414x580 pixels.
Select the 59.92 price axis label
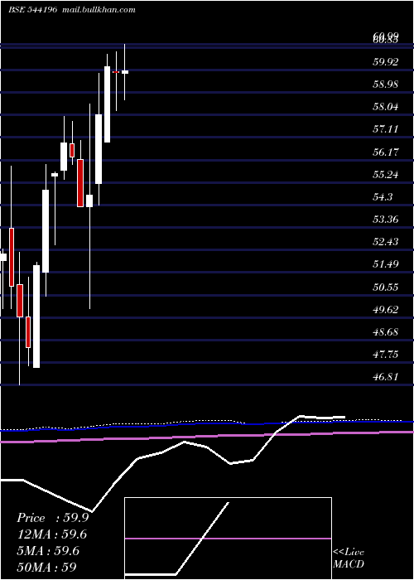coord(386,62)
